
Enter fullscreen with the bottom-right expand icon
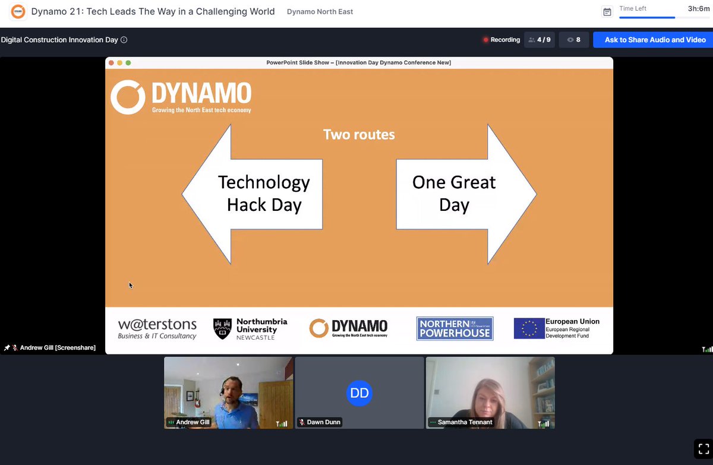point(703,448)
